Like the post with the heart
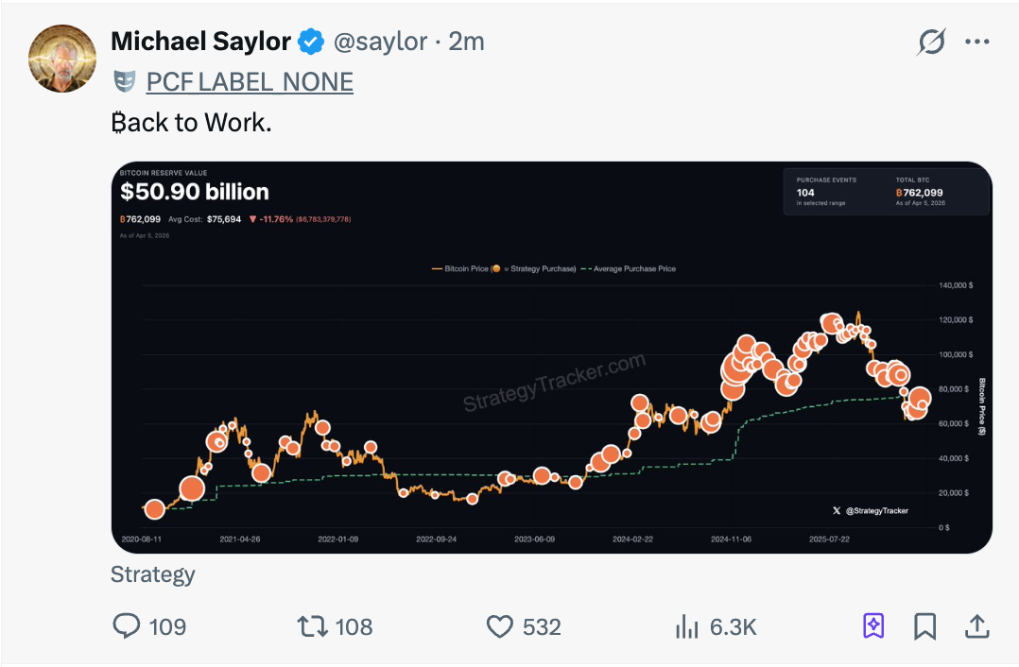The height and width of the screenshot is (667, 1019). click(x=499, y=625)
